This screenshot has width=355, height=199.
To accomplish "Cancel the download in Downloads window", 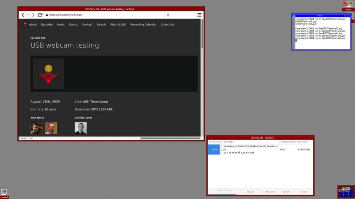I will [x=286, y=191].
